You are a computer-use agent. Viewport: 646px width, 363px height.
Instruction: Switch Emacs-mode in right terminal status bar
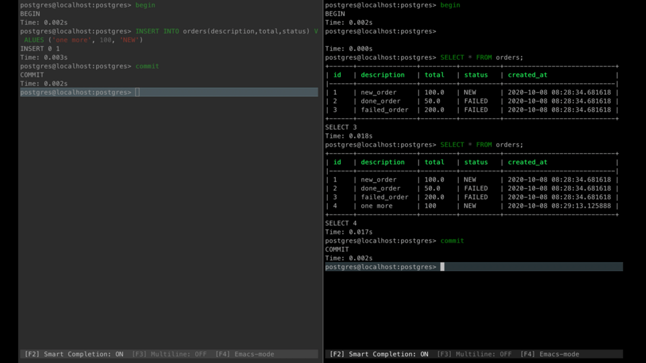[550, 354]
